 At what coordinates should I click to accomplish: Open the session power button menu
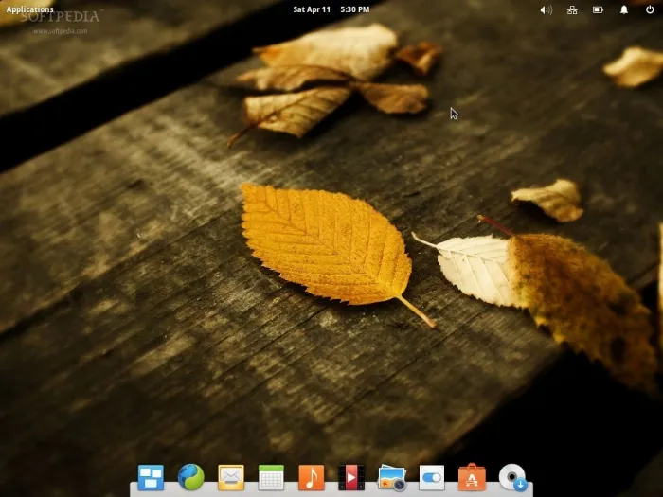tap(650, 9)
